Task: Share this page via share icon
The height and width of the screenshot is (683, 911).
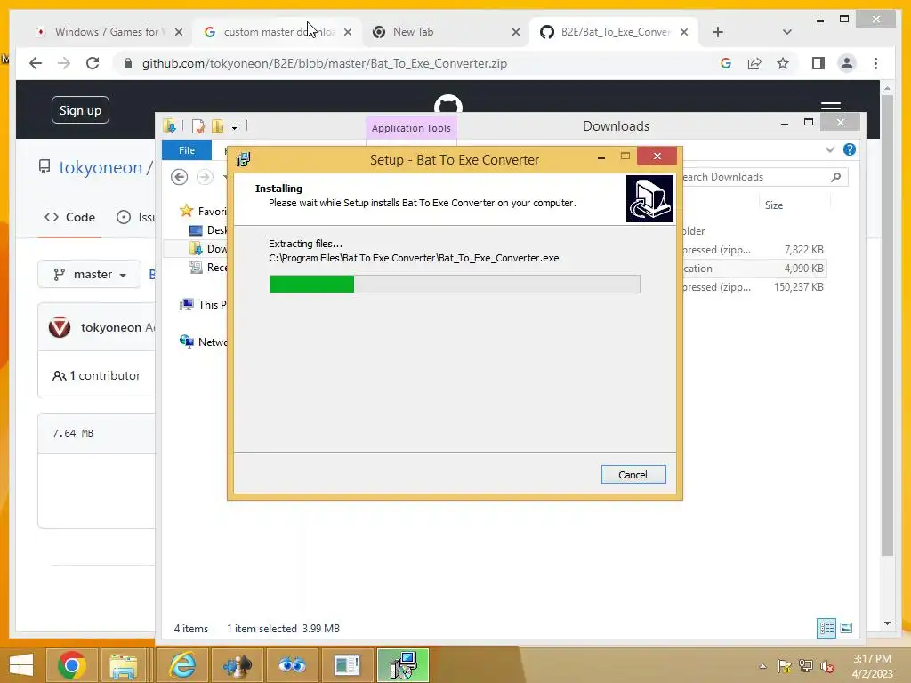Action: point(754,63)
